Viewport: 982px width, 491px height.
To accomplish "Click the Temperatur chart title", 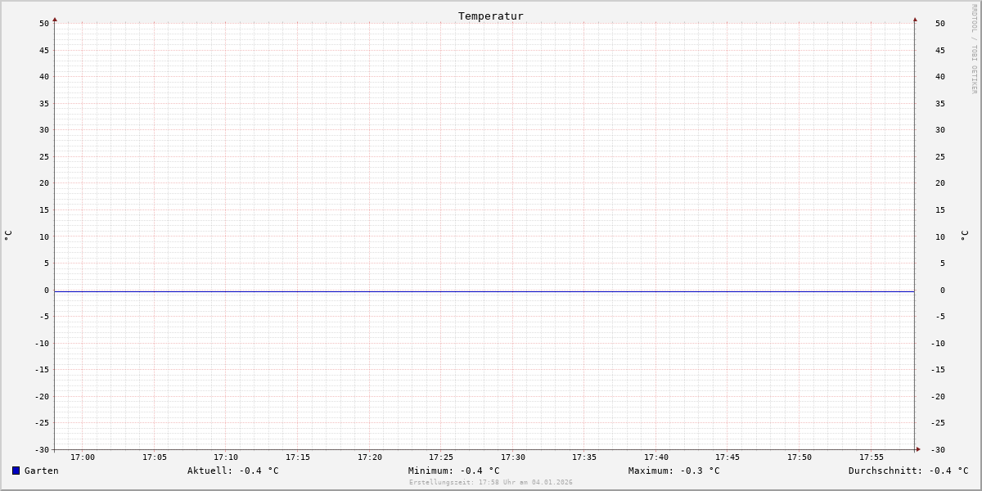I will (491, 16).
